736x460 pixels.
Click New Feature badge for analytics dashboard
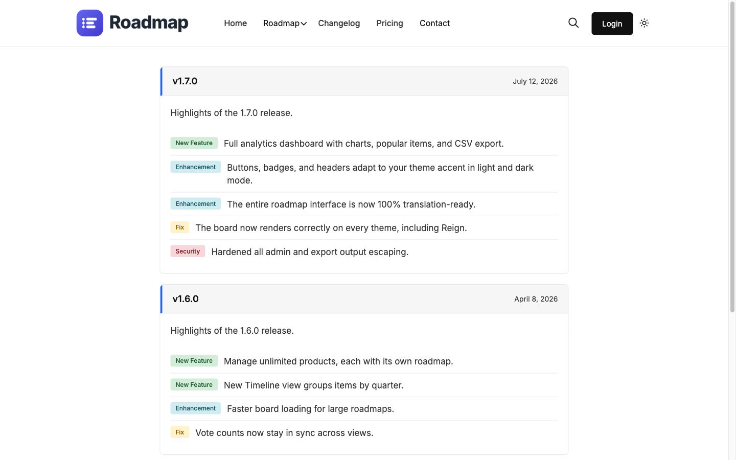(194, 143)
